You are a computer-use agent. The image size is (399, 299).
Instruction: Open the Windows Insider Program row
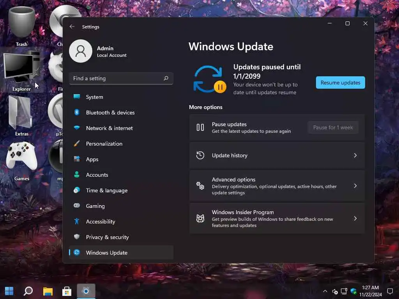(x=277, y=218)
